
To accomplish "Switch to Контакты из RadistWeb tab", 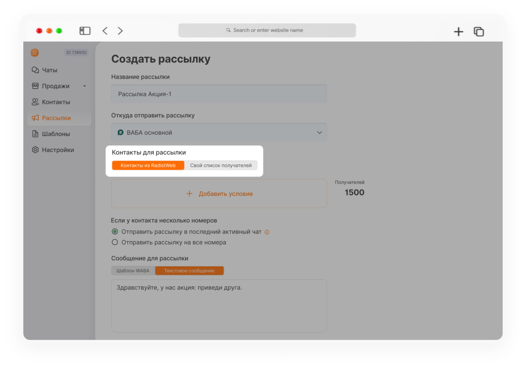I will coord(148,165).
